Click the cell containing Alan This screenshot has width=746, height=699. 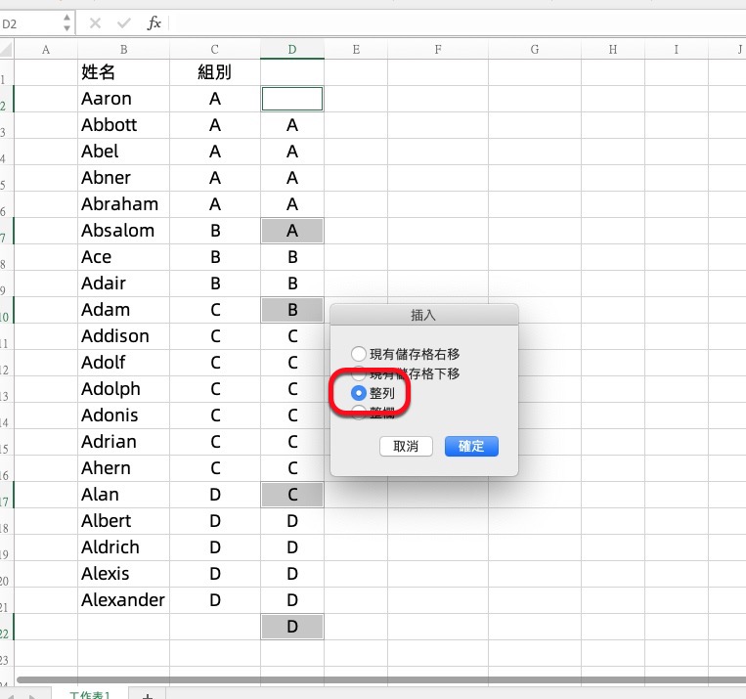[x=124, y=495]
